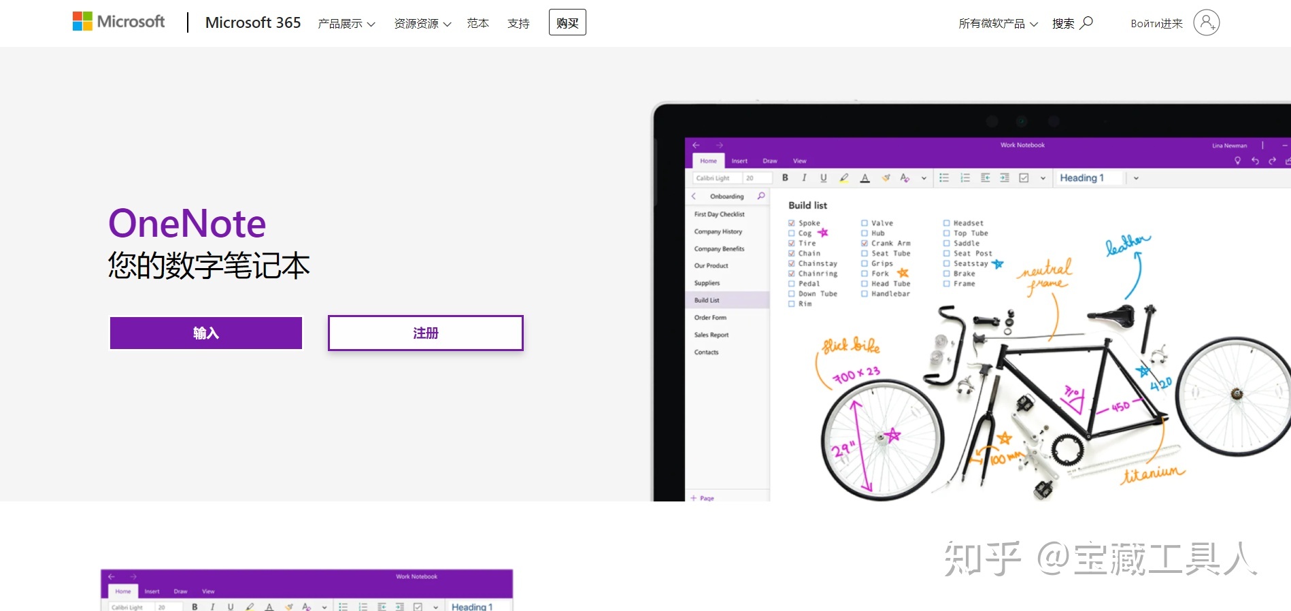
Task: Expand the styles chevron right of Heading 1 in the tablet toolbar
Action: click(1136, 178)
